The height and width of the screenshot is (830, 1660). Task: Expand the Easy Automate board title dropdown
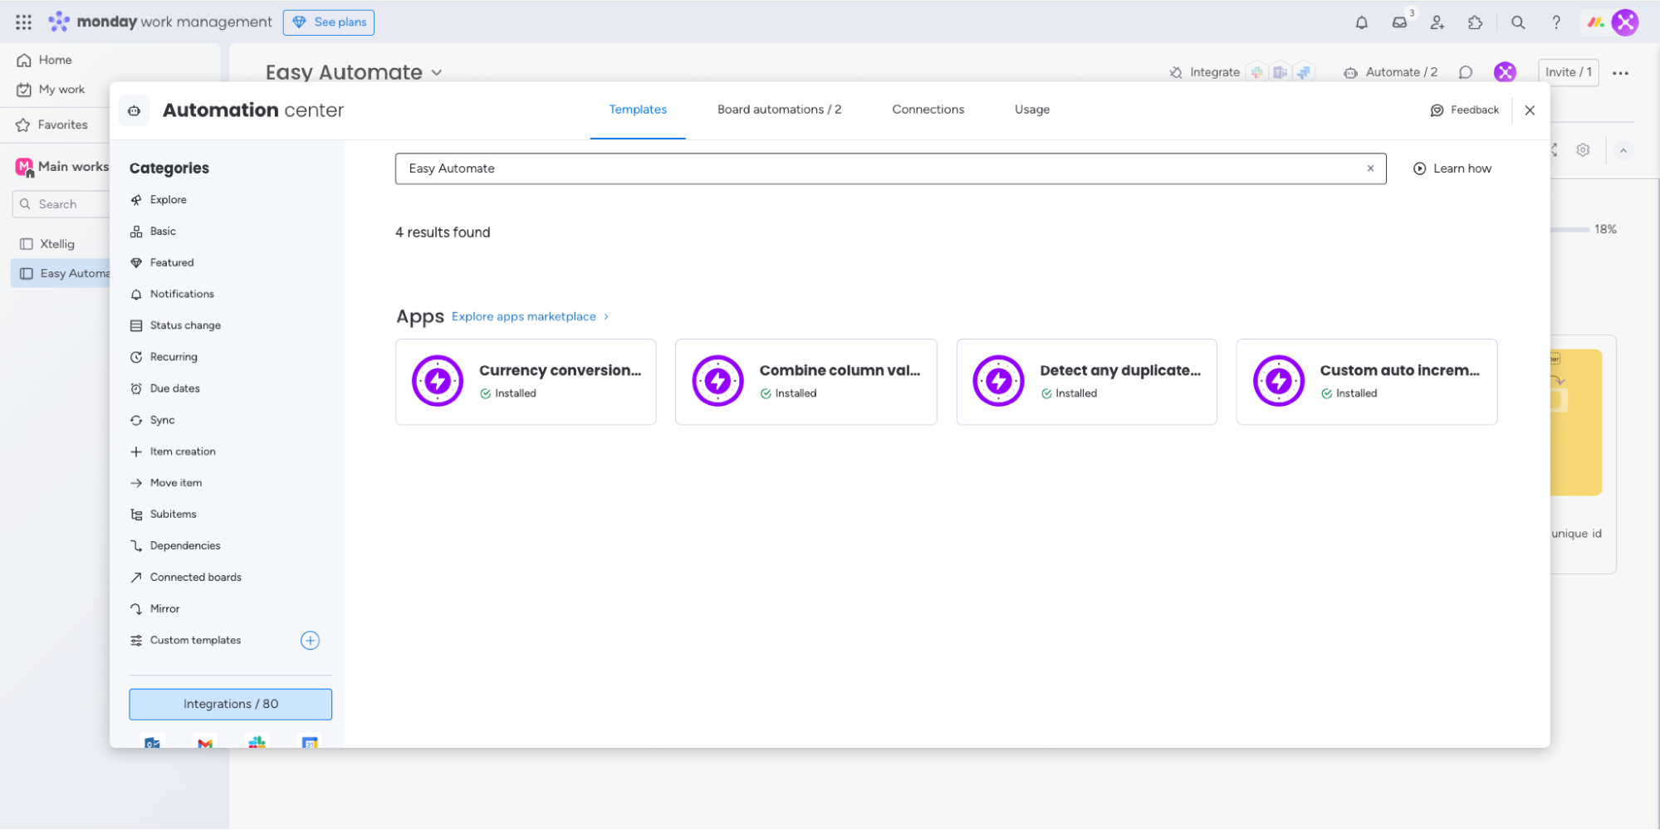[438, 73]
